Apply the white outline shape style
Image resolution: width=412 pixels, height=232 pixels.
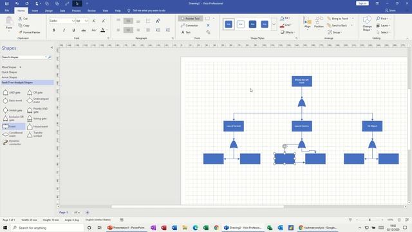point(240,24)
